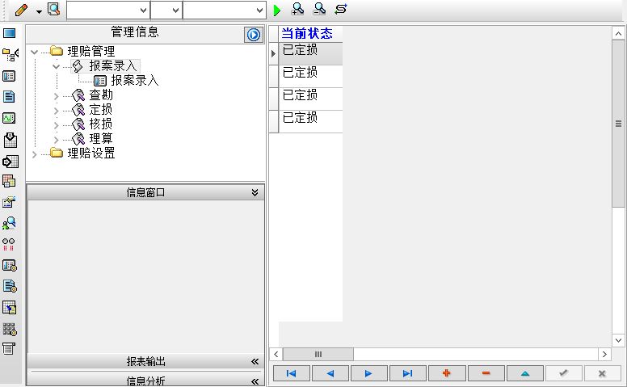Select the 报案录入 parent tree node
The height and width of the screenshot is (387, 627).
pyautogui.click(x=113, y=66)
